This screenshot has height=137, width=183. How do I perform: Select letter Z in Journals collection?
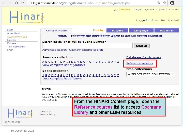(x=118, y=62)
